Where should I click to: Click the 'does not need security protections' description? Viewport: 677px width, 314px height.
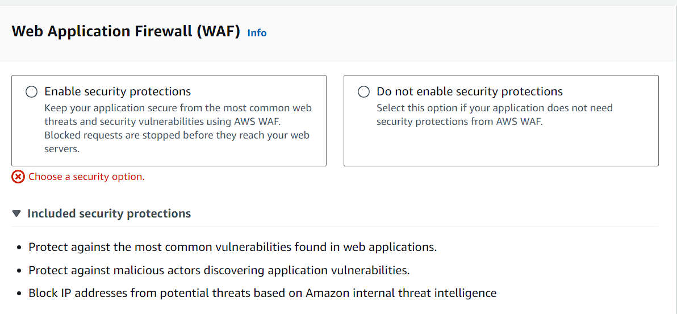point(495,115)
